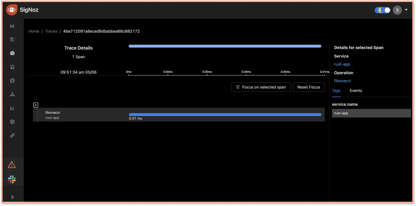The height and width of the screenshot is (206, 416).
Task: Switch to the Events tab
Action: point(356,91)
